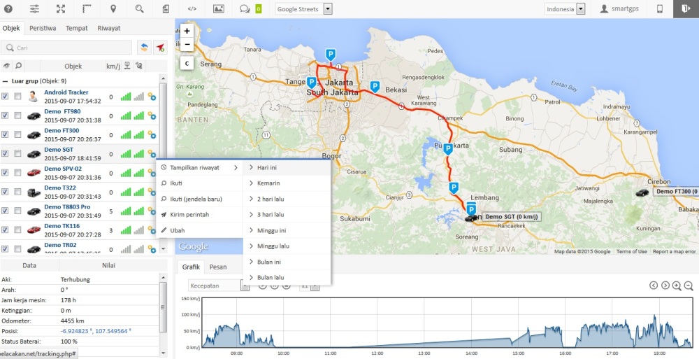Select Tampilkan riwayat context menu item

coord(199,167)
